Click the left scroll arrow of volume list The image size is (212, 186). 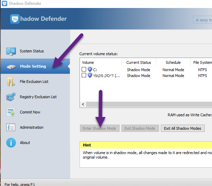[x=83, y=104]
